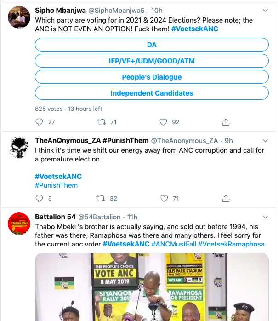Reply to TheAnQnymous_ZA's tweet
Viewport: 278px width, 321px height.
pos(39,198)
